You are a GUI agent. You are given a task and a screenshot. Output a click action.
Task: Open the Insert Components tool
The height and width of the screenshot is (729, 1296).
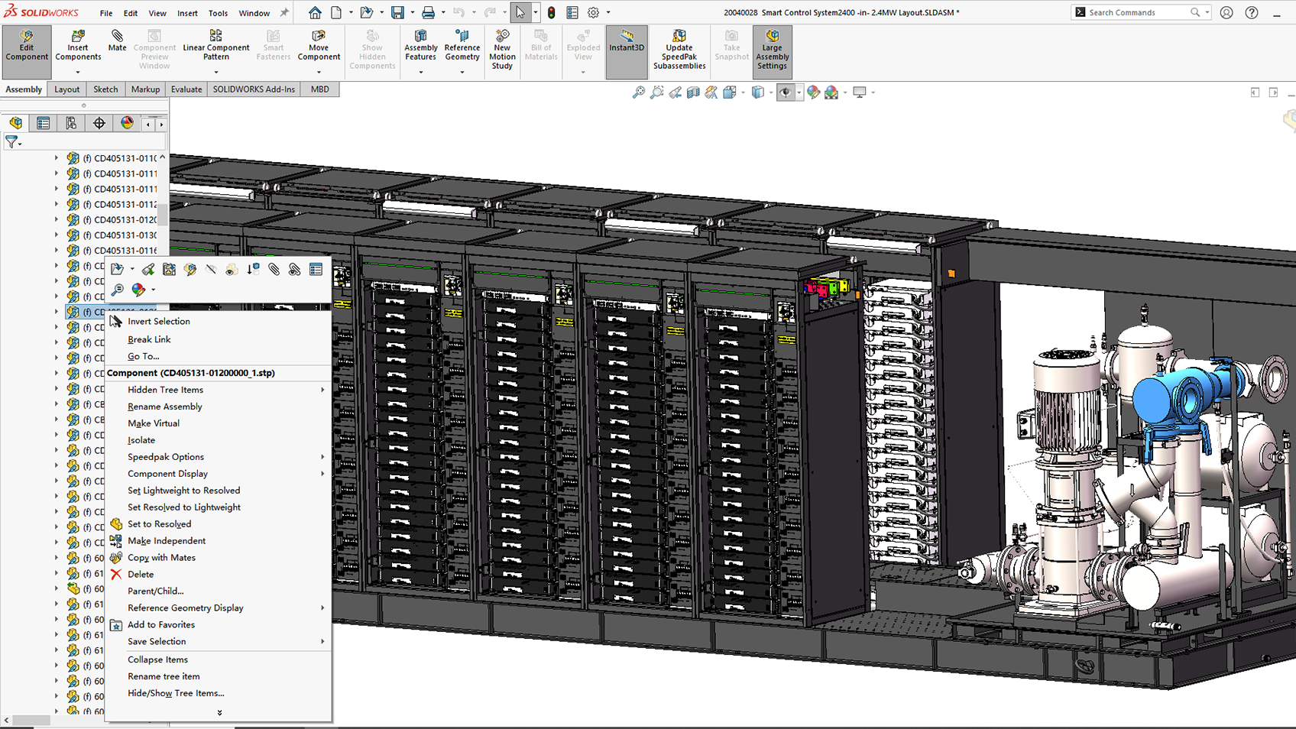point(78,47)
